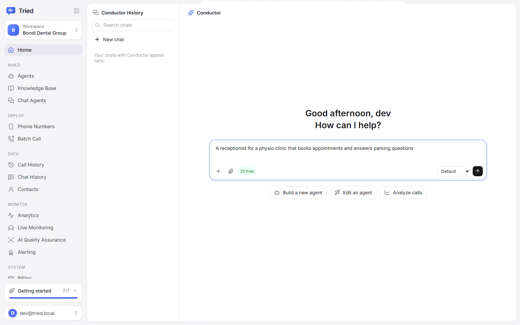This screenshot has height=325, width=520.
Task: Go to Home in the sidebar
Action: point(43,50)
